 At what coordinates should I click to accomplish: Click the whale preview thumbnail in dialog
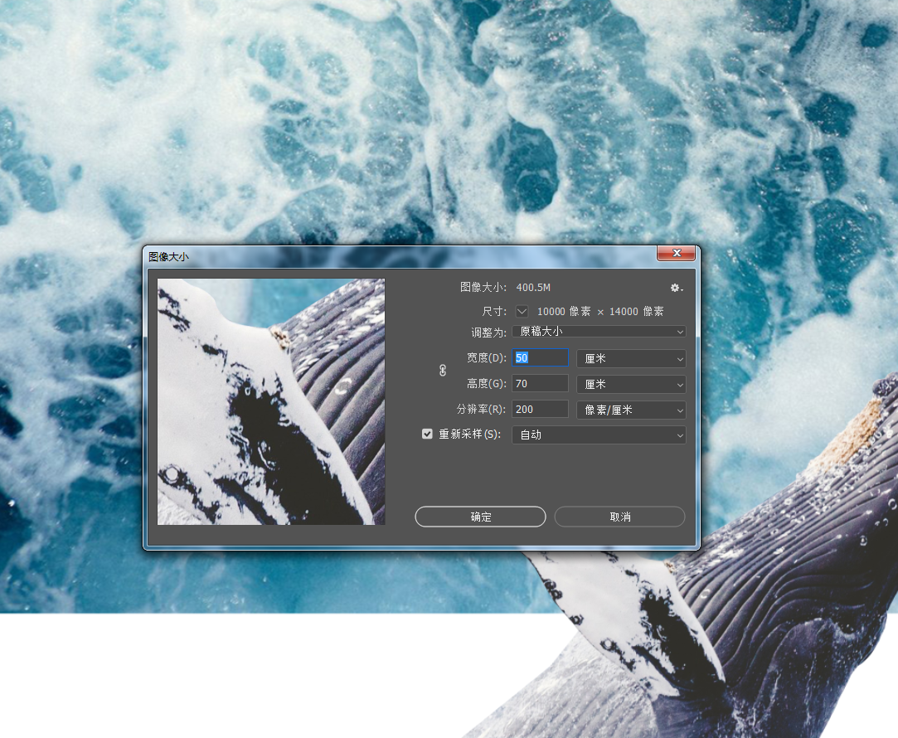(271, 401)
